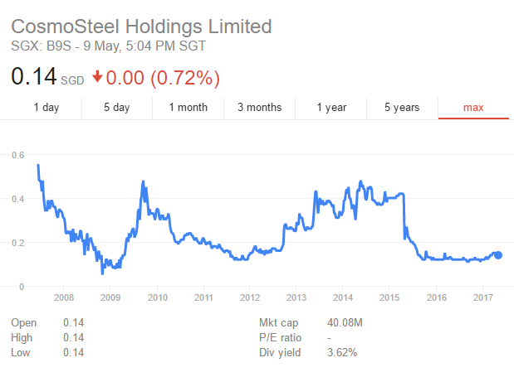Click the red down arrow price indicator
514x377 pixels.
pyautogui.click(x=97, y=77)
